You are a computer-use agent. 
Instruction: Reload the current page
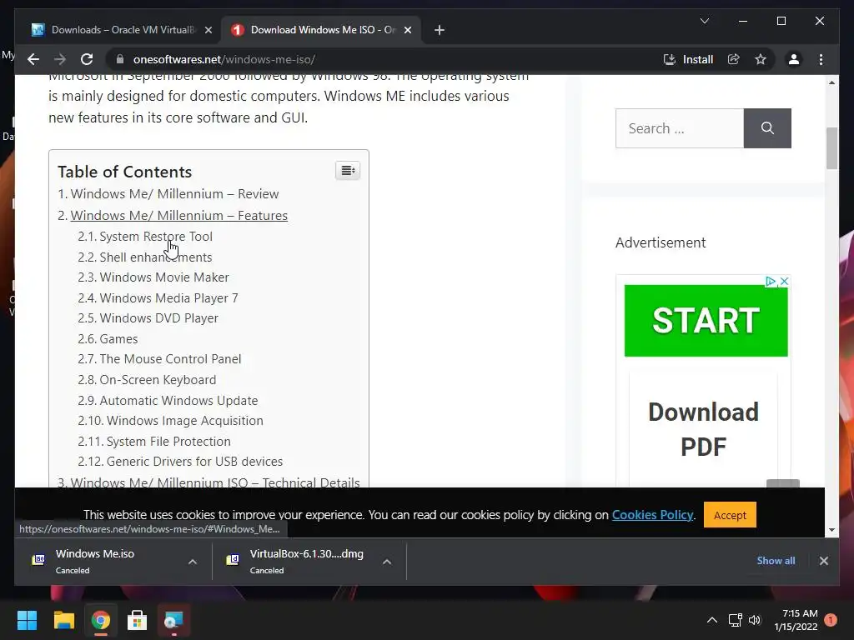87,59
